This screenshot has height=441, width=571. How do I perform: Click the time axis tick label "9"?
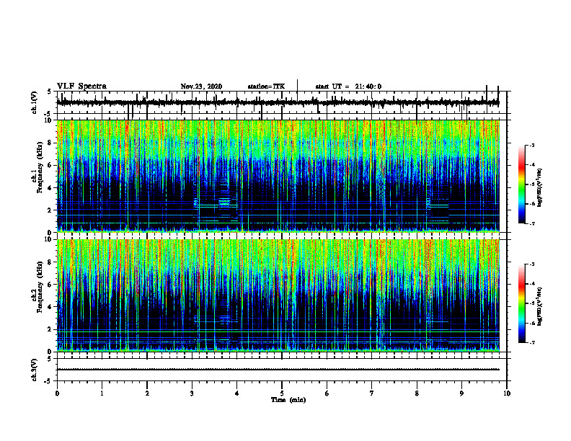coord(461,393)
